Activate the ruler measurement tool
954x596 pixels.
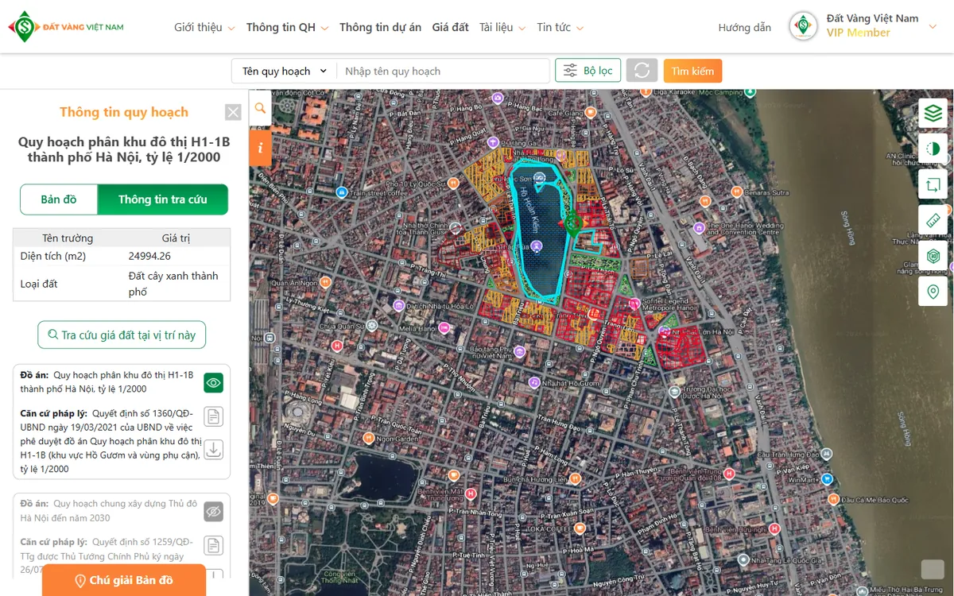click(x=933, y=220)
